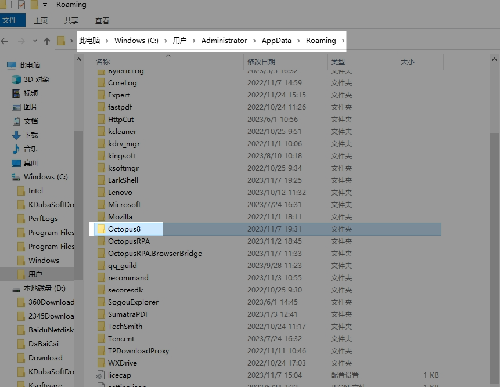Click the LarkShell folder icon
This screenshot has height=387, width=500.
click(101, 180)
